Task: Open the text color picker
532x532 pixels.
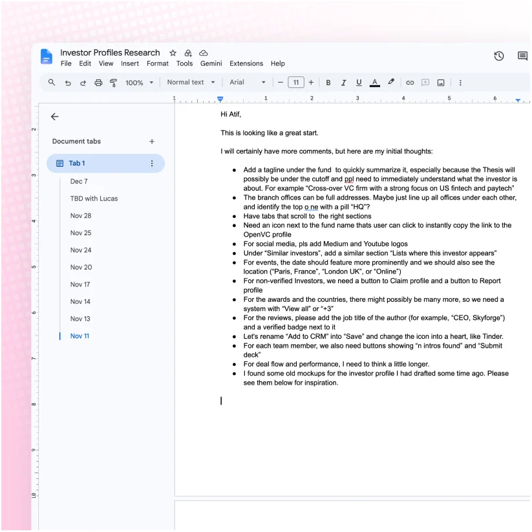Action: [x=374, y=83]
